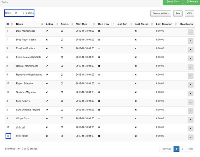Click Active checkmark for Widget Sync

point(47,118)
